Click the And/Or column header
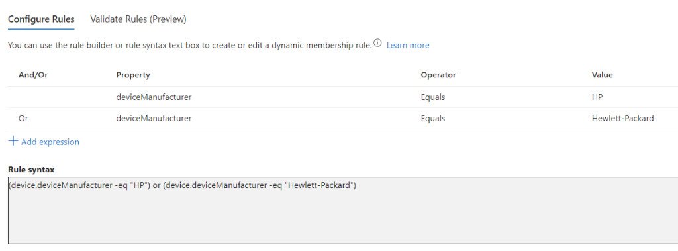The image size is (678, 251). click(x=33, y=75)
